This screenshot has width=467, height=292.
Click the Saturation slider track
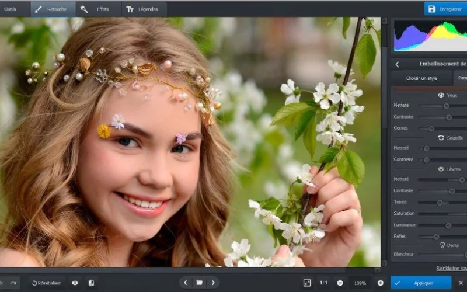pyautogui.click(x=442, y=214)
